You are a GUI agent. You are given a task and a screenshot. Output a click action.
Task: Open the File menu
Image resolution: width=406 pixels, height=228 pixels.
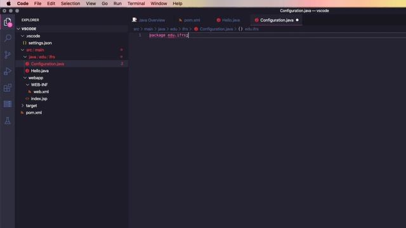tap(38, 3)
